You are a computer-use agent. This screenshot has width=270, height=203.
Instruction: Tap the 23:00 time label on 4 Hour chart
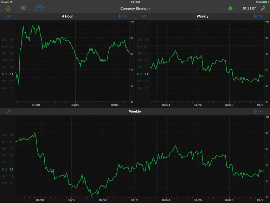point(36,105)
